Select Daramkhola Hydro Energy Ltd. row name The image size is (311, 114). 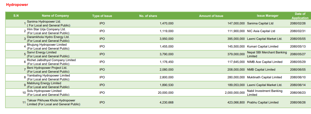48,37
